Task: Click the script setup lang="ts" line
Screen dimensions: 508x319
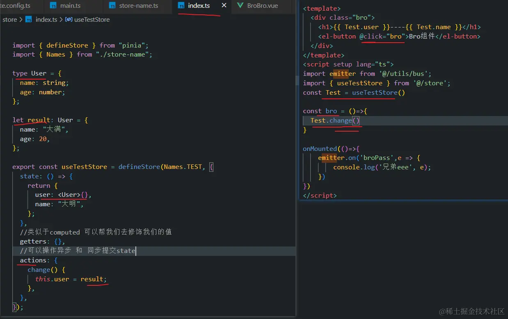Action: tap(348, 64)
